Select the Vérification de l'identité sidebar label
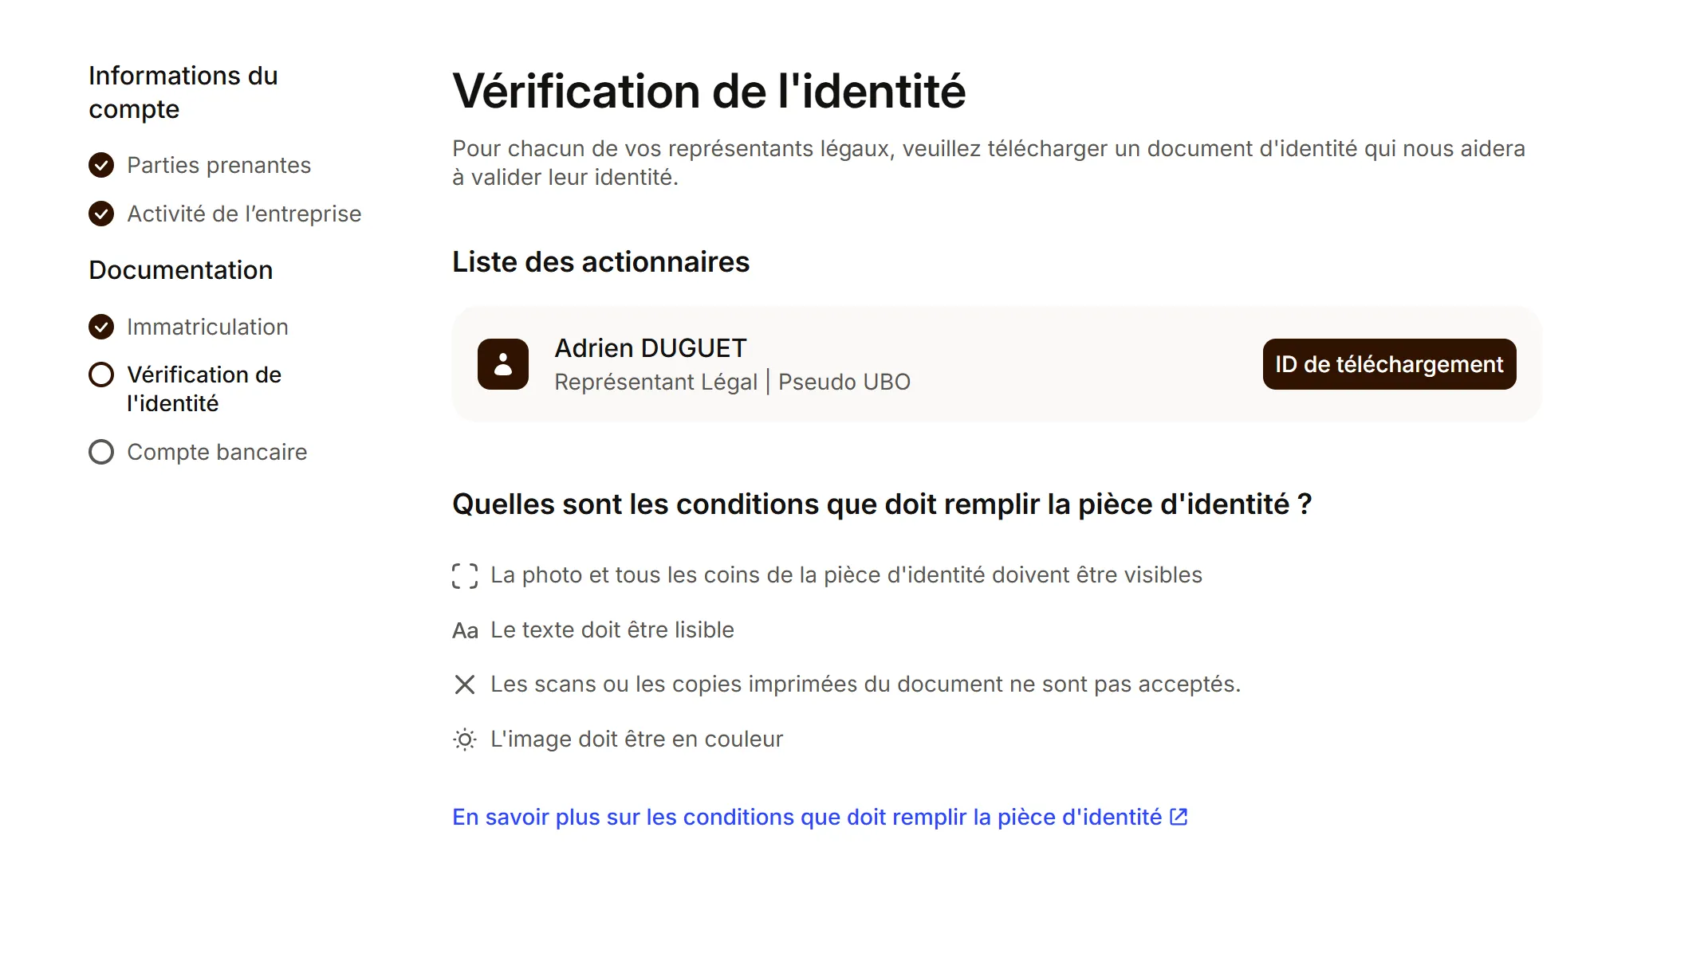 pos(204,389)
